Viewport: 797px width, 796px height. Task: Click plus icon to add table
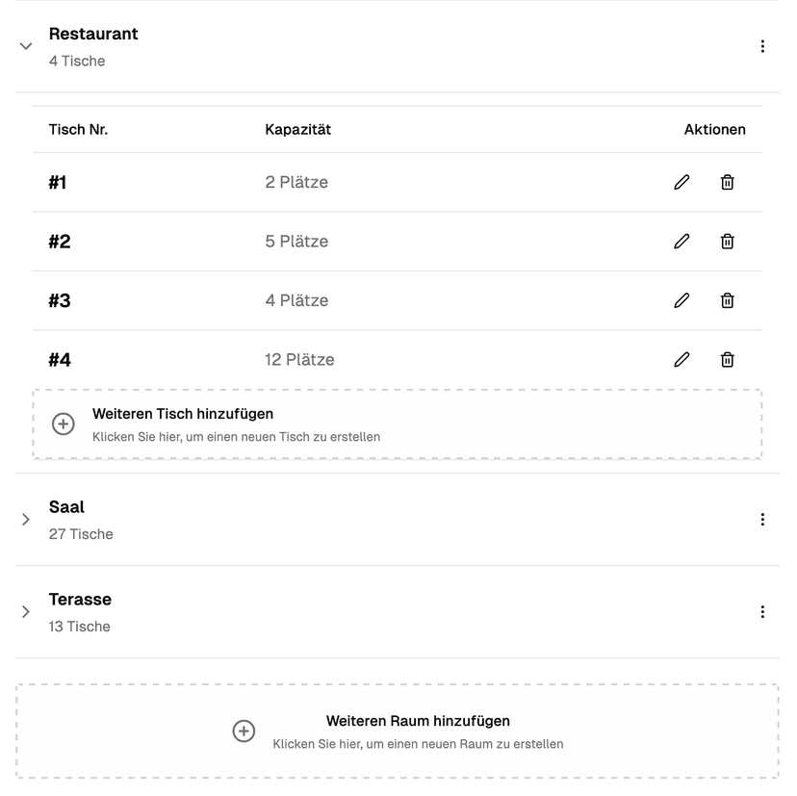[x=64, y=424]
